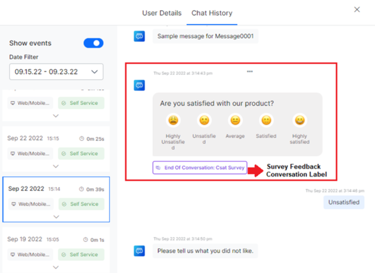Click the Unsatisfied user reply bubble
The height and width of the screenshot is (273, 375).
pos(344,202)
